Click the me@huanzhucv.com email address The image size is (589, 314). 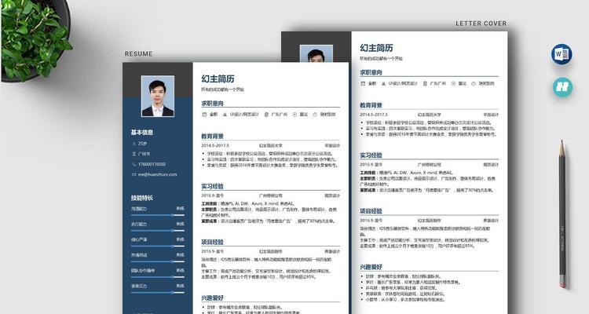157,174
